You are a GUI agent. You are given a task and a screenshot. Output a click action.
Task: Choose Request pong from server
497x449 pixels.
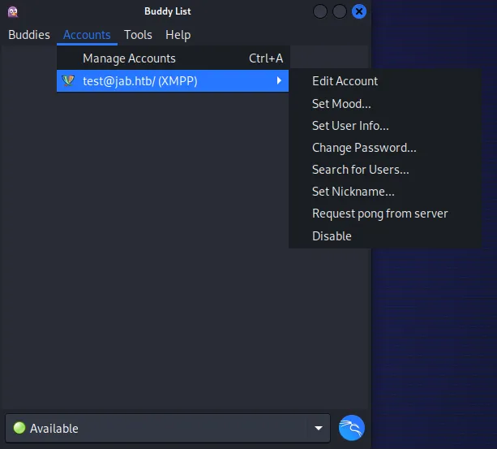click(x=385, y=214)
